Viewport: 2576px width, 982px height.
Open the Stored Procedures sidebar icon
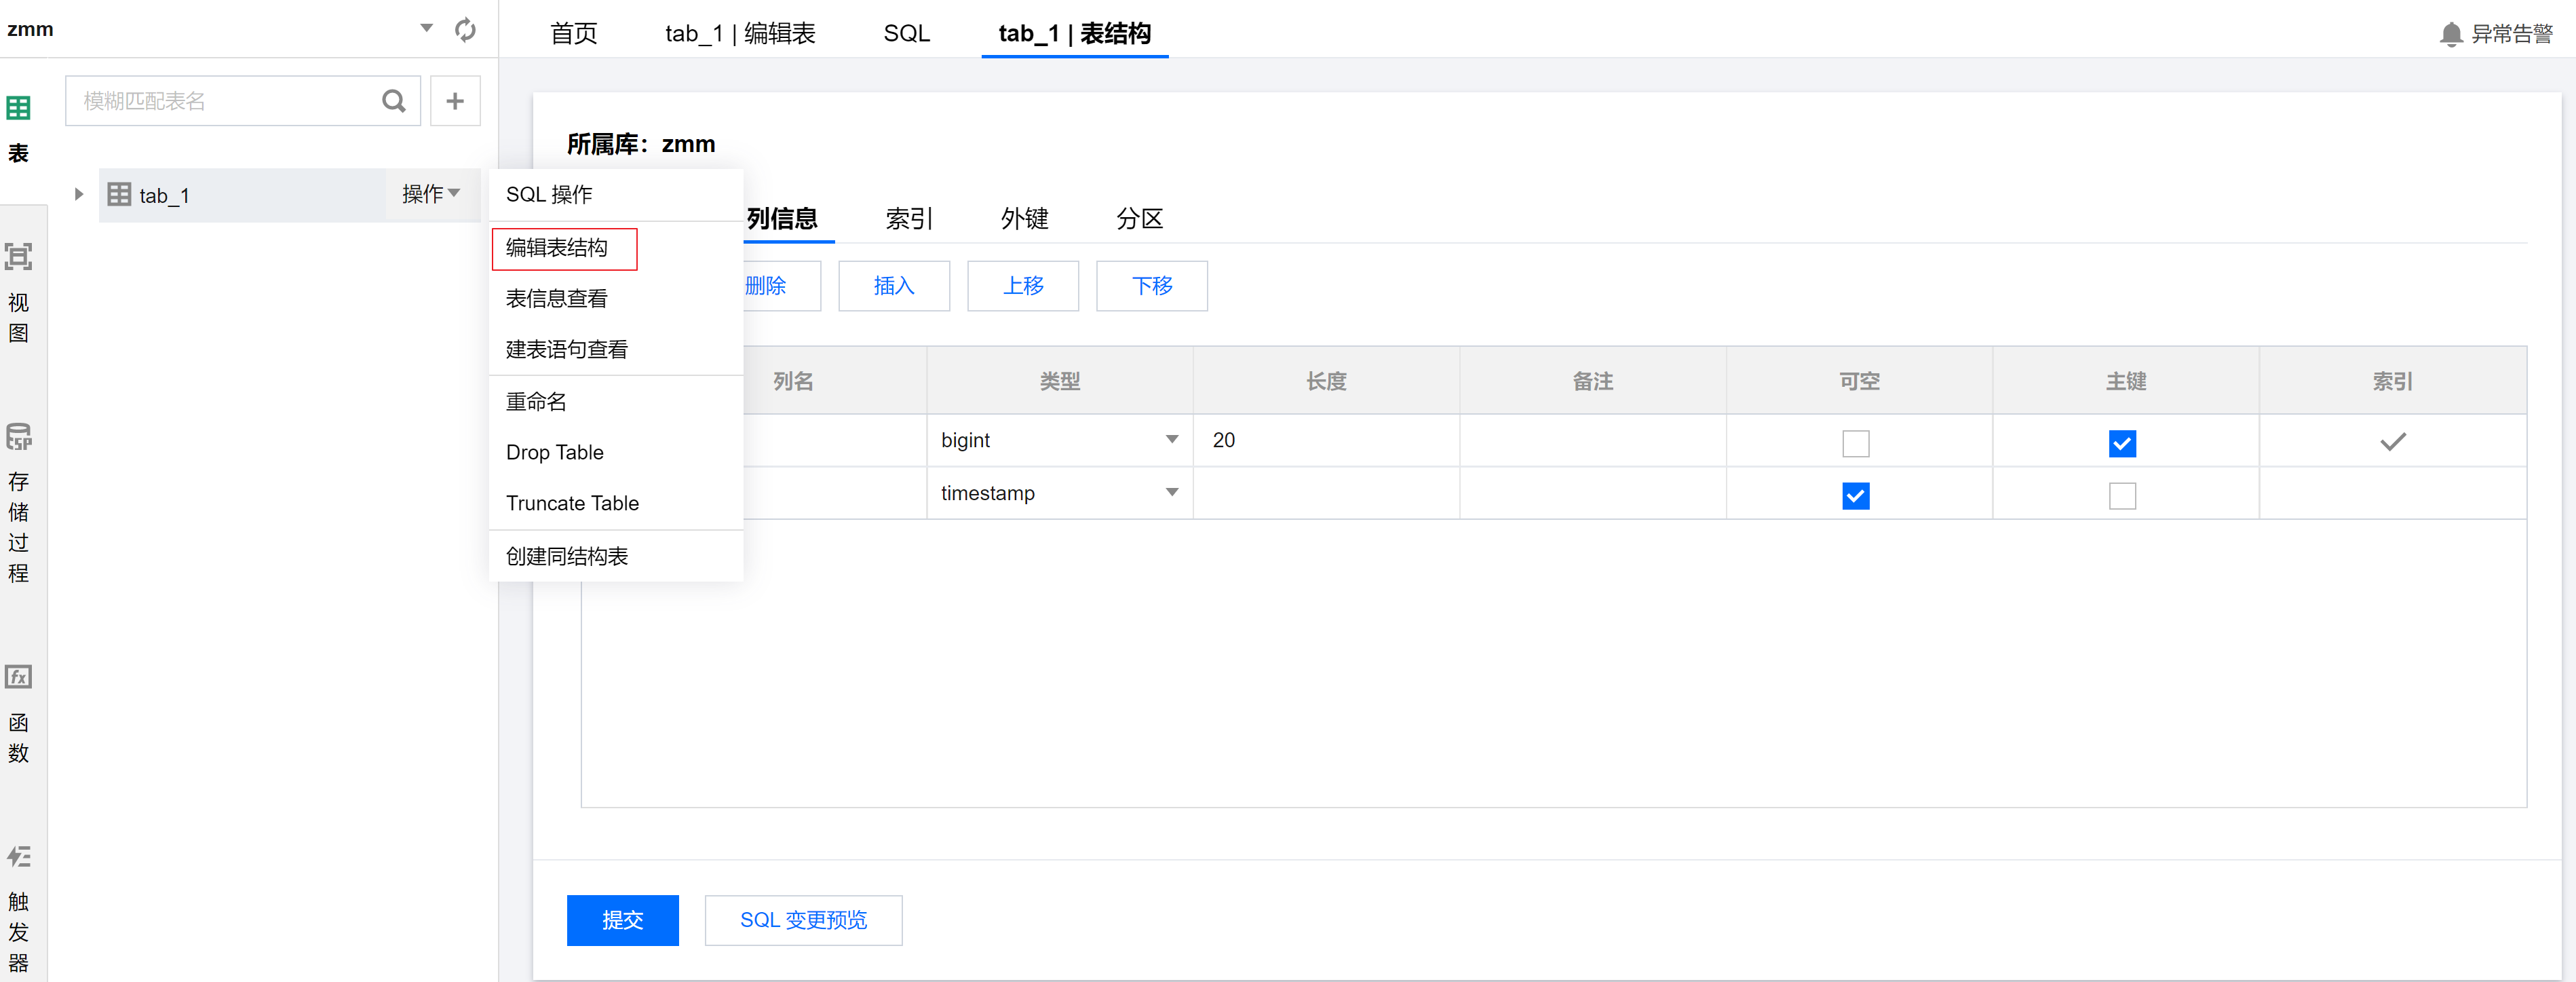[x=19, y=437]
